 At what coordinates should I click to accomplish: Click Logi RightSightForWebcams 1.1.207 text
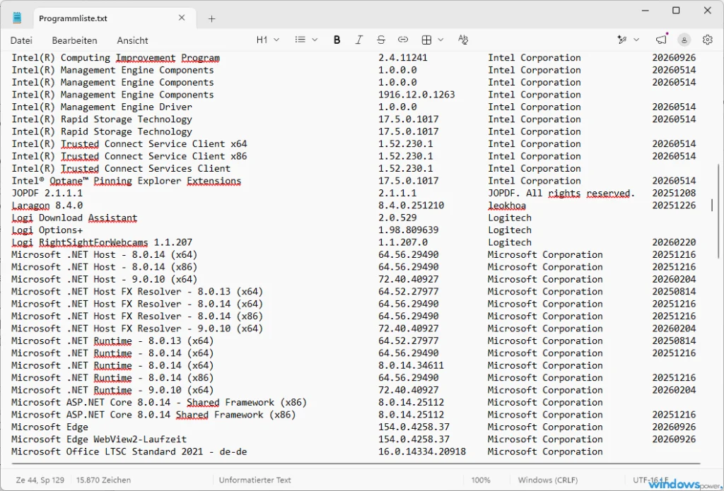[x=102, y=242]
